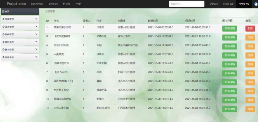Click the gear icon next to 借阅管理
Screen dimensions: 258x122
pyautogui.click(x=3, y=34)
